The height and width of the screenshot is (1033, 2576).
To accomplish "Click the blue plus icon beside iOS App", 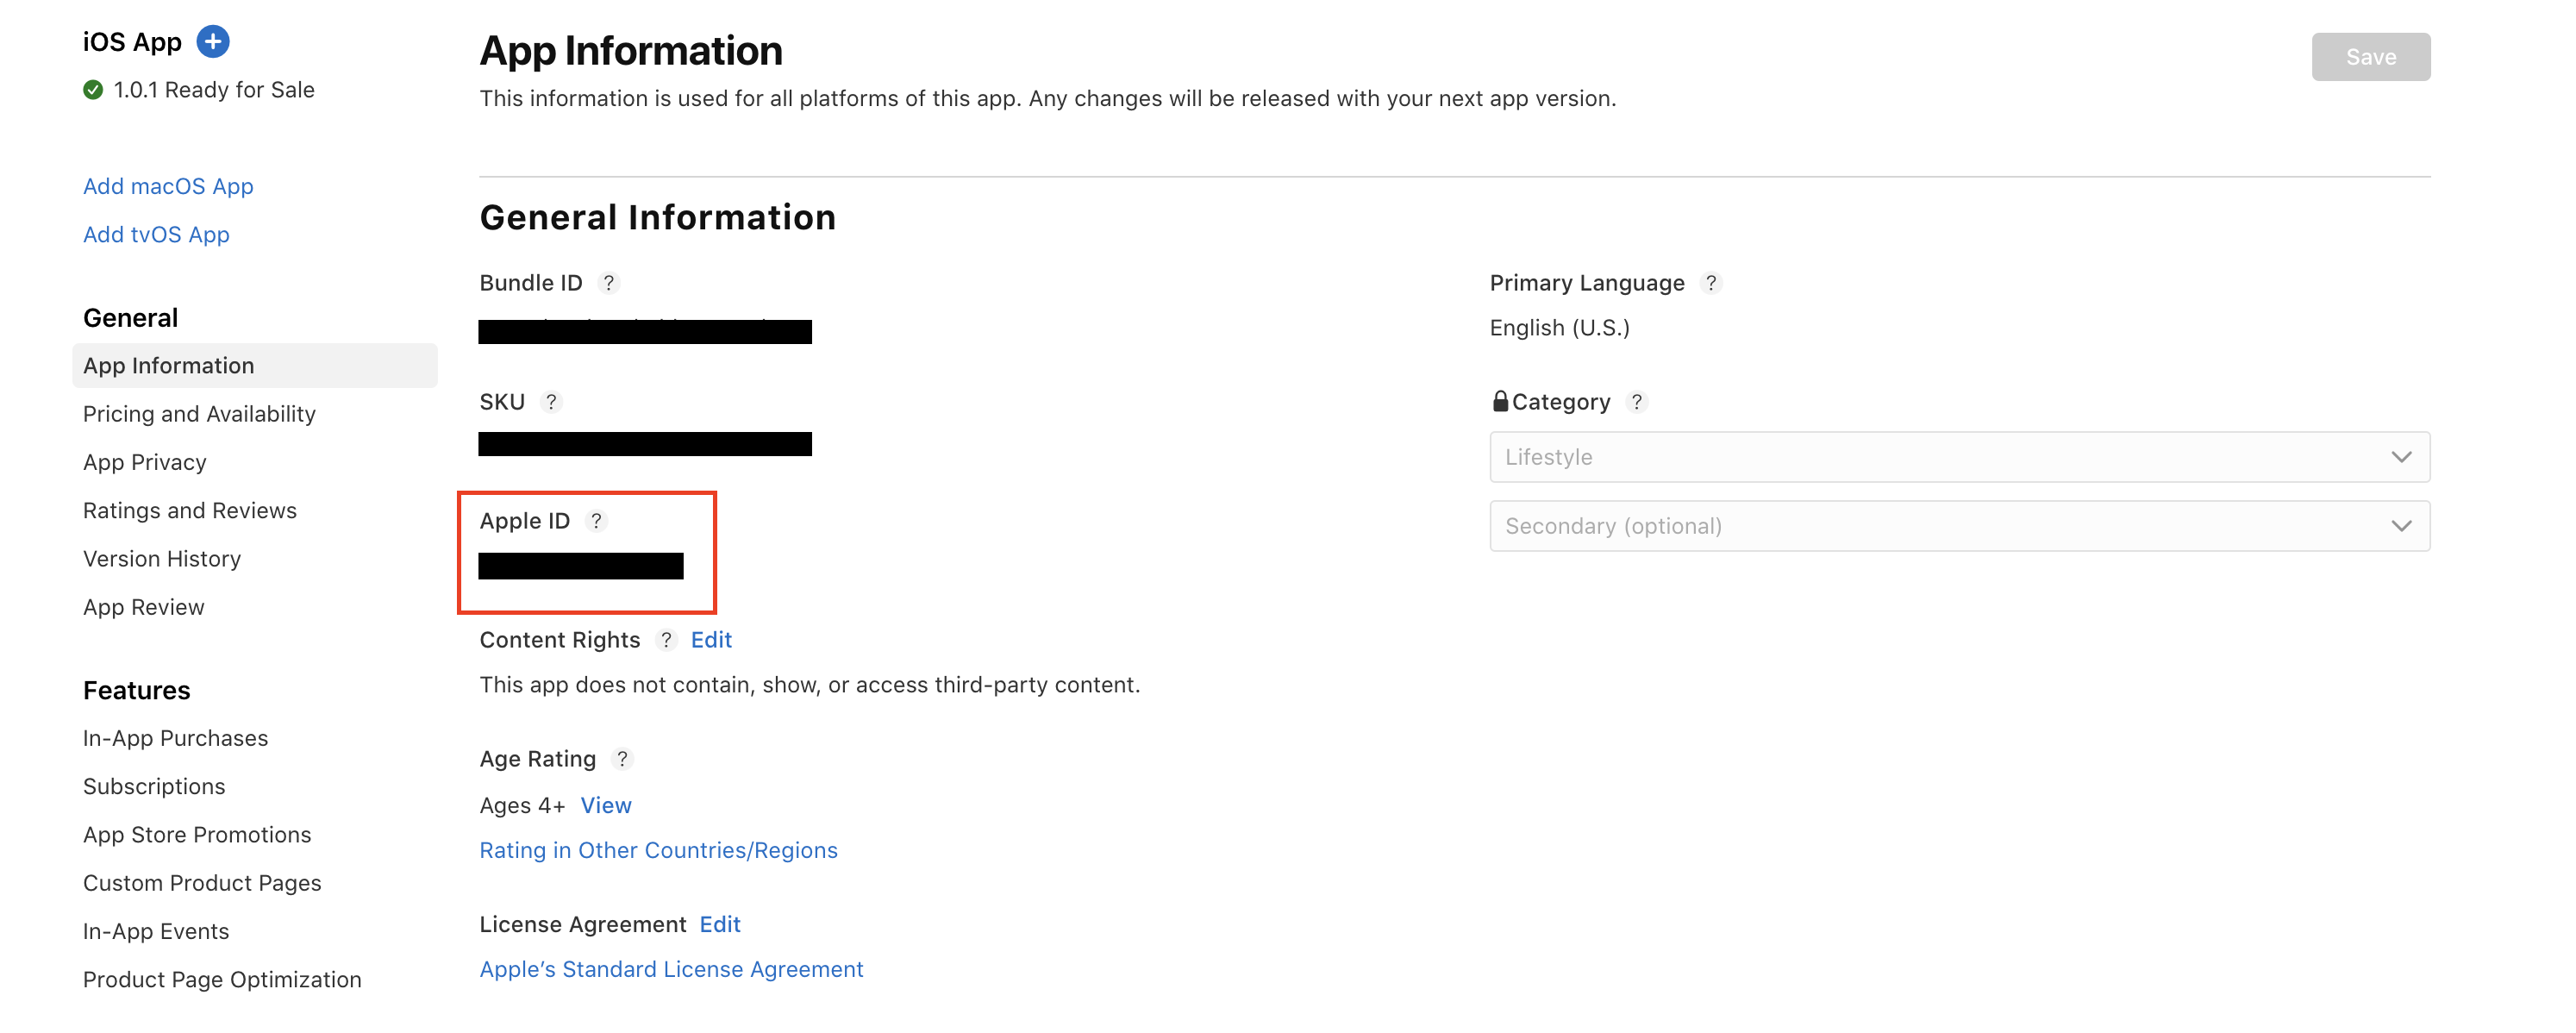I will tap(213, 41).
